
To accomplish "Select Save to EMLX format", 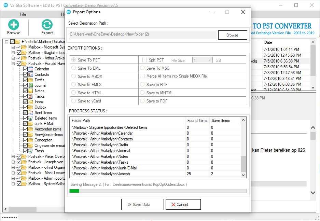I will click(x=74, y=84).
